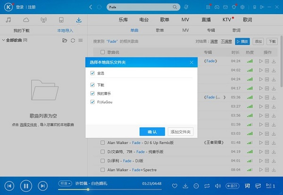Open the message envelope icon

pyautogui.click(x=225, y=7)
